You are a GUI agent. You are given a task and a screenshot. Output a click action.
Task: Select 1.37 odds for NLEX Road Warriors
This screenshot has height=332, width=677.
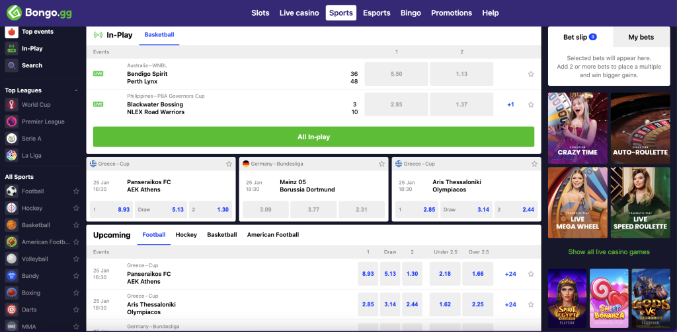click(x=461, y=105)
